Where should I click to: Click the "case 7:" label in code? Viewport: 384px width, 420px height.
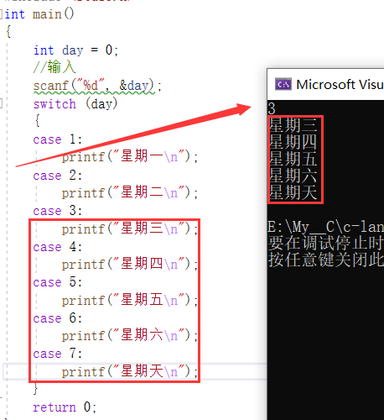click(x=58, y=354)
